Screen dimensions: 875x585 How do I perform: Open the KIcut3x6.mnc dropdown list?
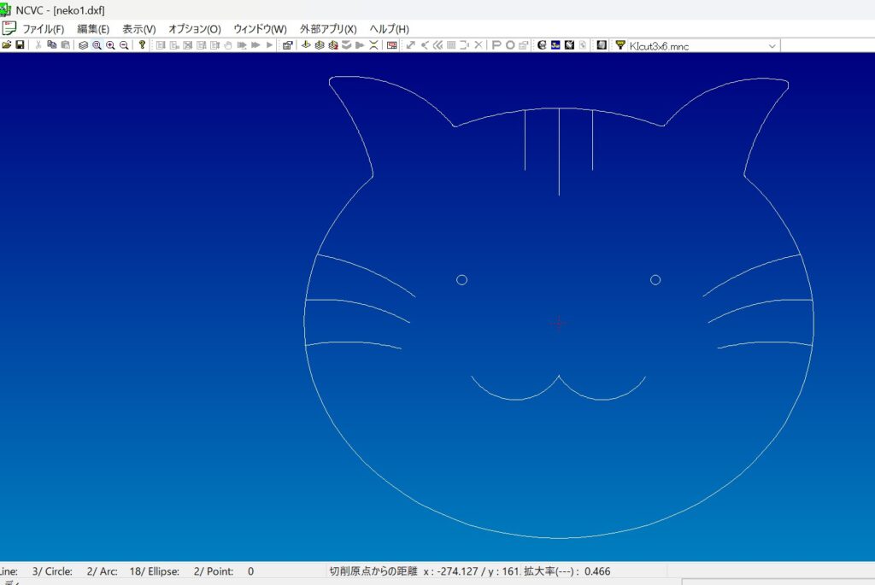coord(772,46)
